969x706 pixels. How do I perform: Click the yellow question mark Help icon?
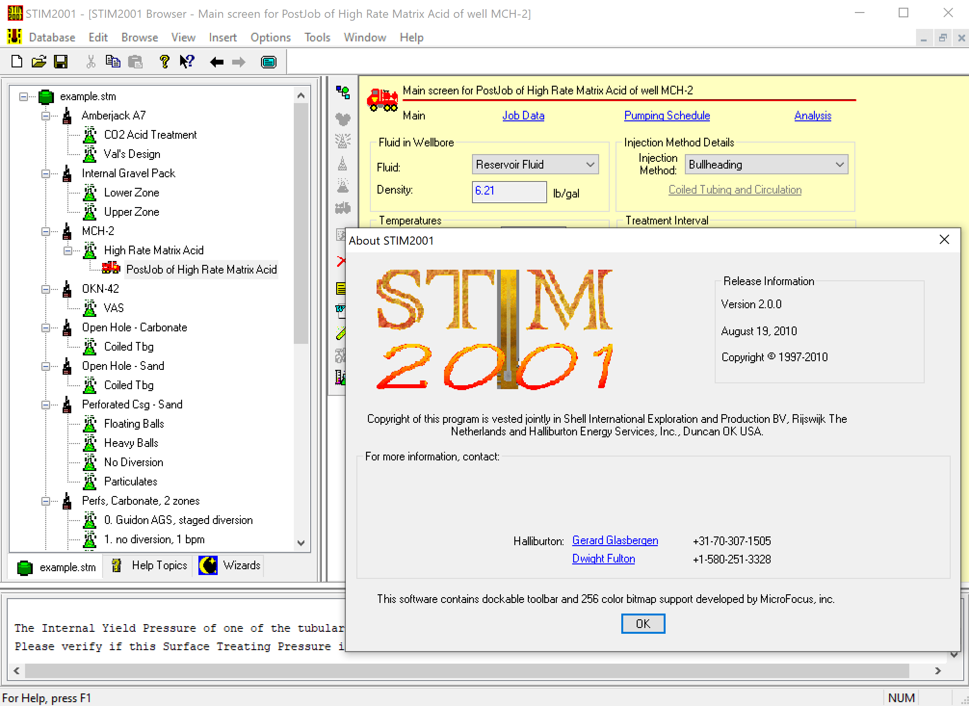[x=165, y=61]
